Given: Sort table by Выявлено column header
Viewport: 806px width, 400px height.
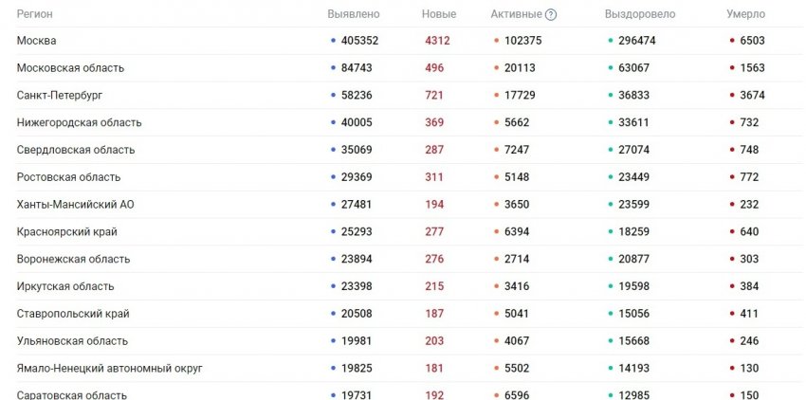Looking at the screenshot, I should pyautogui.click(x=353, y=15).
